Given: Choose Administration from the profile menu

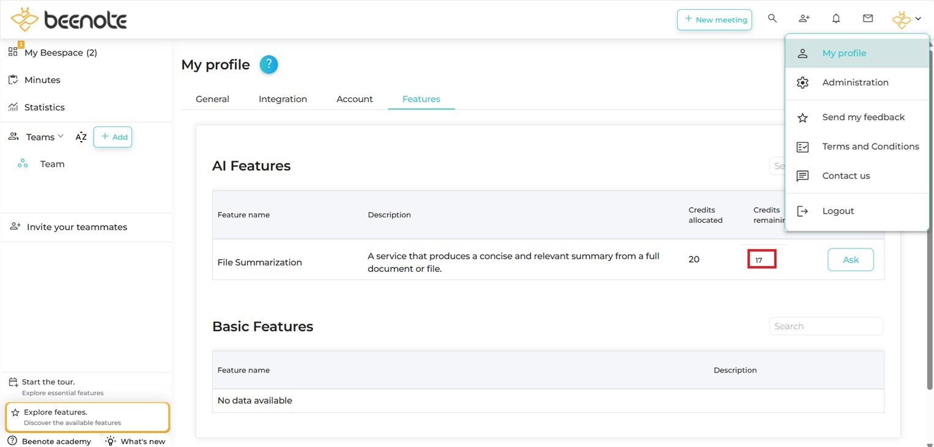Looking at the screenshot, I should click(x=854, y=82).
